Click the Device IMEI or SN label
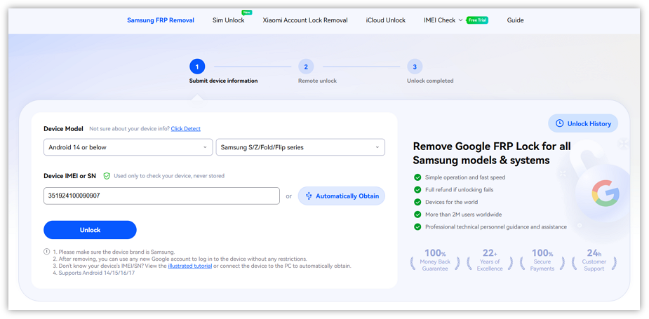The width and height of the screenshot is (649, 319). pos(69,176)
